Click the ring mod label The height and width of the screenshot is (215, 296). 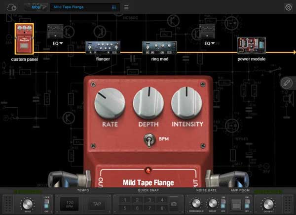point(160,59)
